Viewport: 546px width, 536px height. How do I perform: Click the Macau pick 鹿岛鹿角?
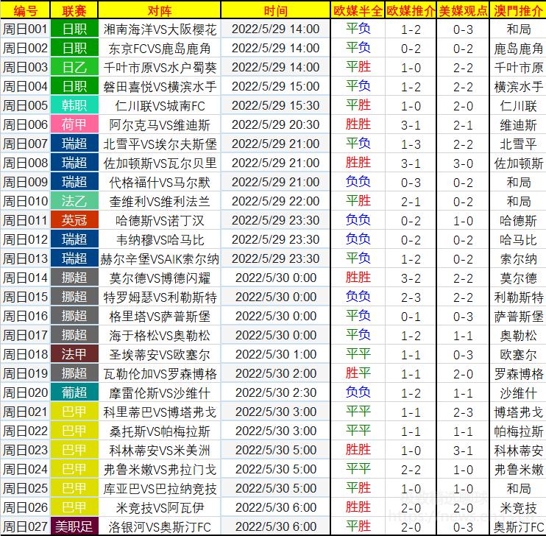coord(518,49)
